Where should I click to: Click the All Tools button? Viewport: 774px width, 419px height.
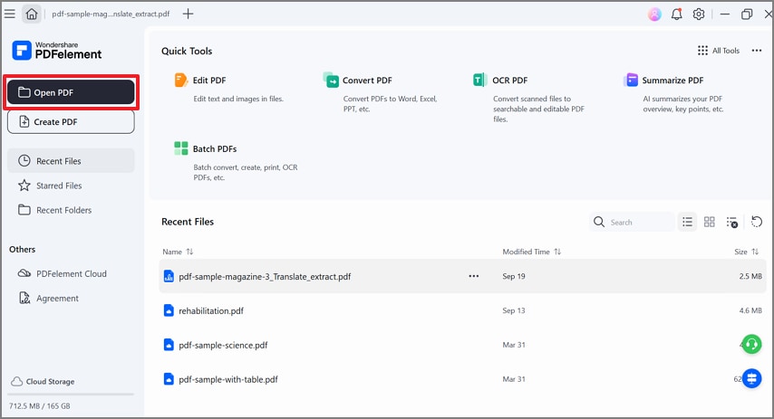pyautogui.click(x=718, y=51)
